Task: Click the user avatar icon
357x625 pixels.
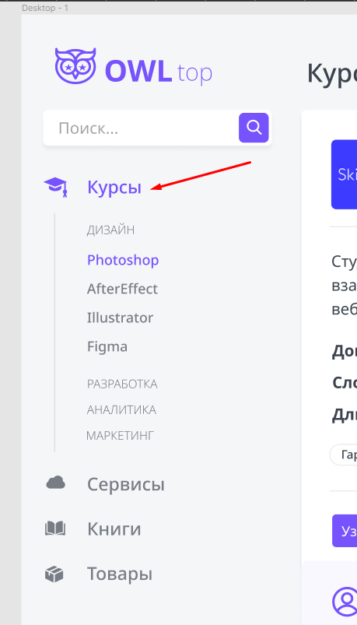Action: tap(345, 600)
